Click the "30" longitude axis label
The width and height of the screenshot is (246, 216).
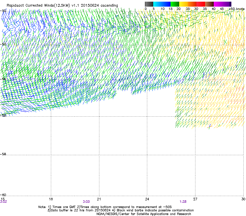click(x=243, y=199)
